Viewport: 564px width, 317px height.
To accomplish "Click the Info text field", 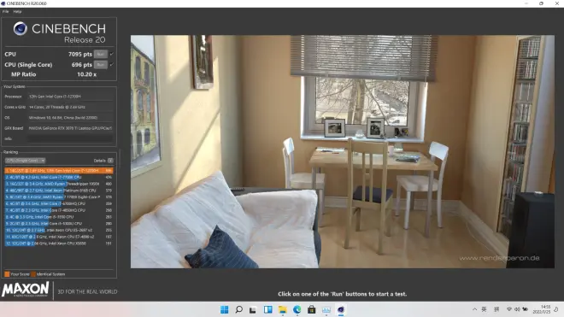I will pyautogui.click(x=70, y=138).
